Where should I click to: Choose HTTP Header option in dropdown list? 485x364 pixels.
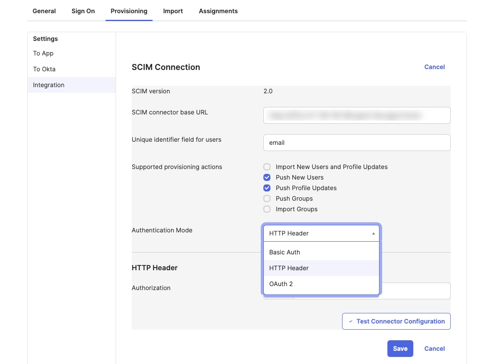(x=321, y=268)
